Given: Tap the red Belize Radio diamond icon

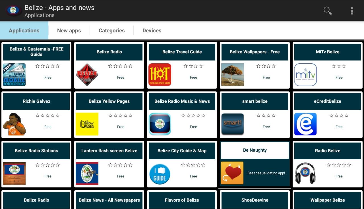Looking at the screenshot, I should 87,75.
